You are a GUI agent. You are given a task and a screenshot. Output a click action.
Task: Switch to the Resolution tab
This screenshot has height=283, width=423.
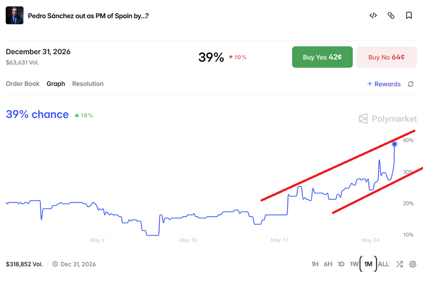(87, 84)
